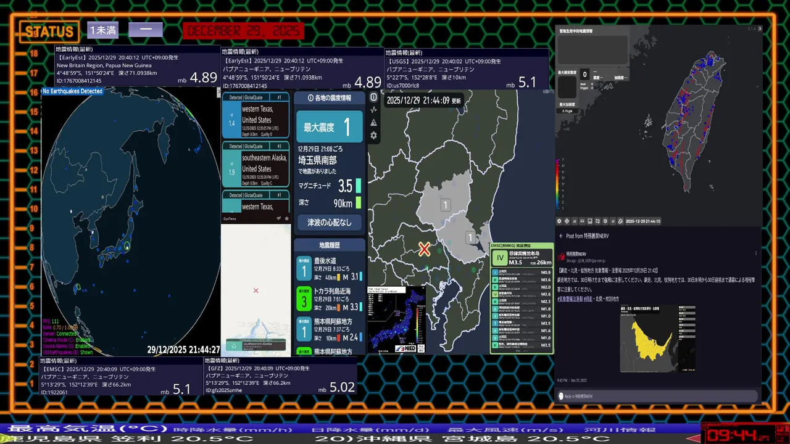Image resolution: width=790 pixels, height=444 pixels.
Task: Click the sun weather icon in Taiwan toolbar
Action: pyautogui.click(x=620, y=221)
